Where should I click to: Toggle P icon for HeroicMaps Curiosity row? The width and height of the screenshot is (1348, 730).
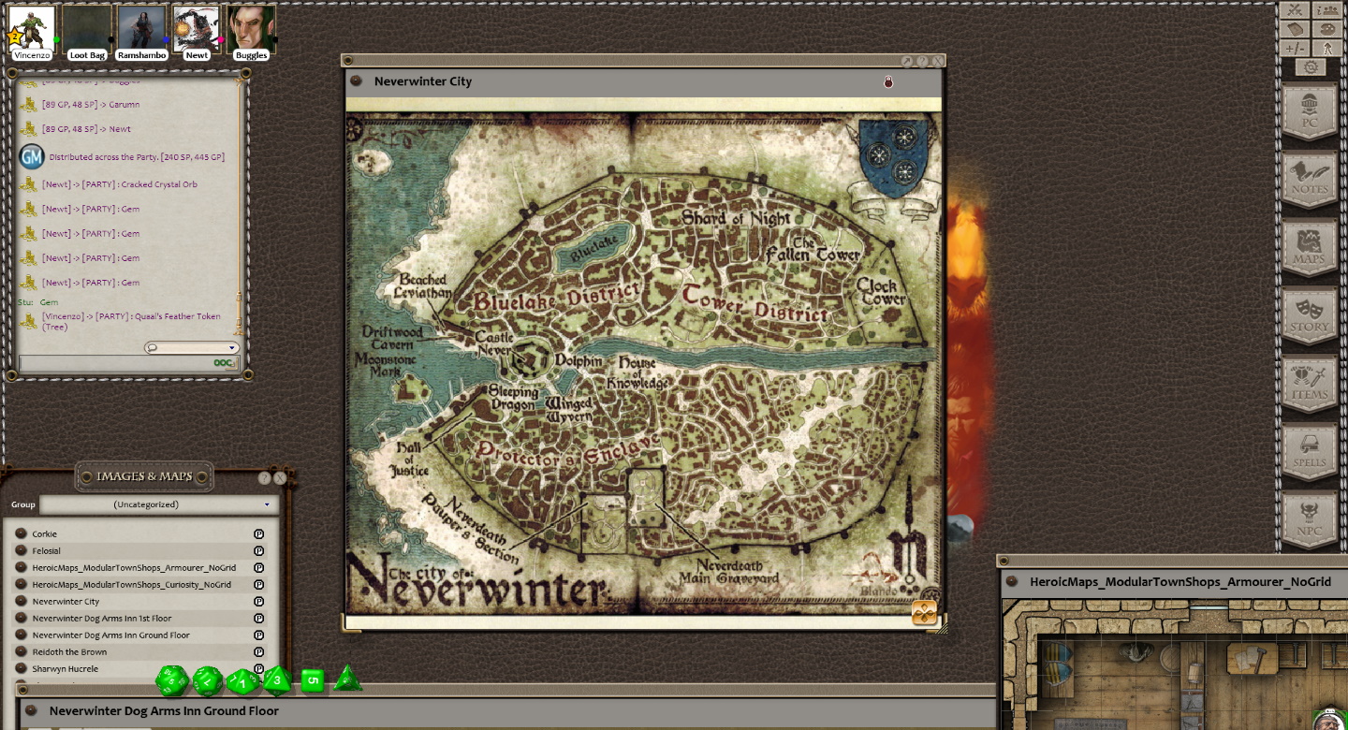coord(259,585)
